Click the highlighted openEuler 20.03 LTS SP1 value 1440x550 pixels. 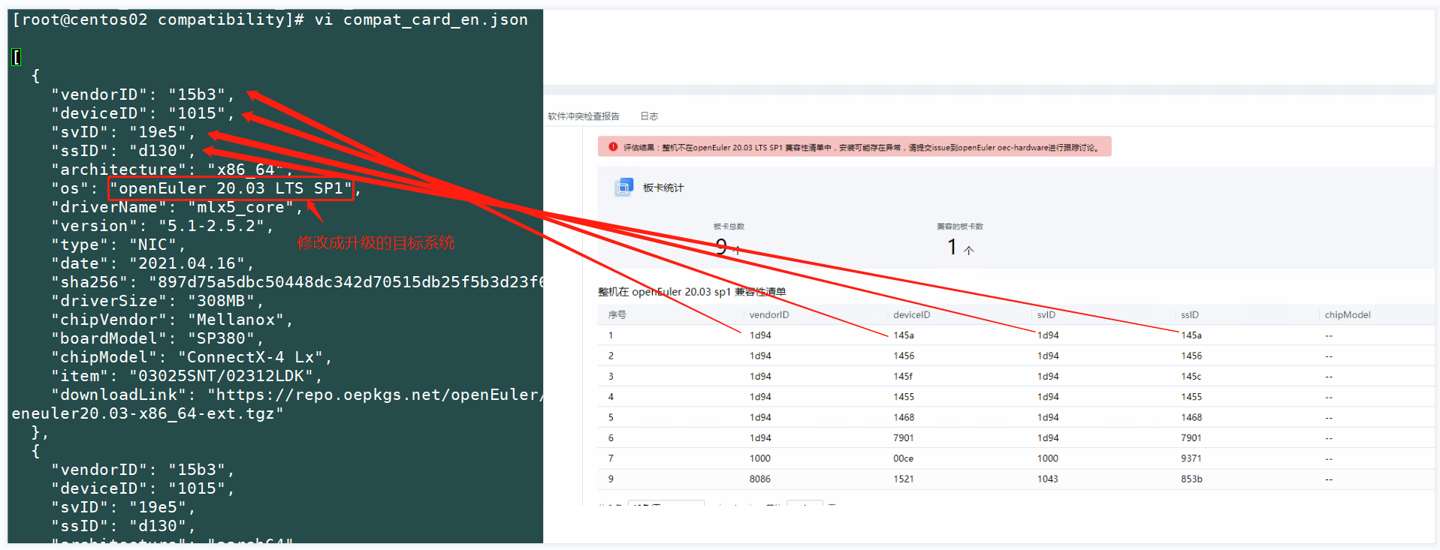(x=231, y=188)
